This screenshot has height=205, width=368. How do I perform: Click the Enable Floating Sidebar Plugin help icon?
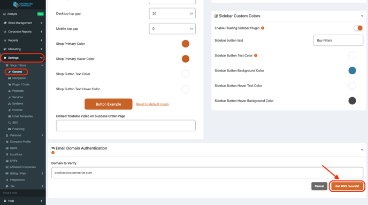pyautogui.click(x=263, y=28)
